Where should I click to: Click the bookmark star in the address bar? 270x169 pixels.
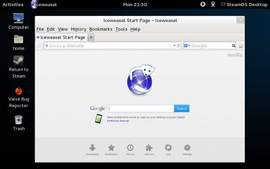171,45
